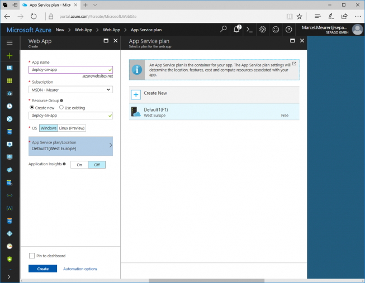Screen dimensions: 365x283
Task: Choose Windows OS option
Action: 49,128
